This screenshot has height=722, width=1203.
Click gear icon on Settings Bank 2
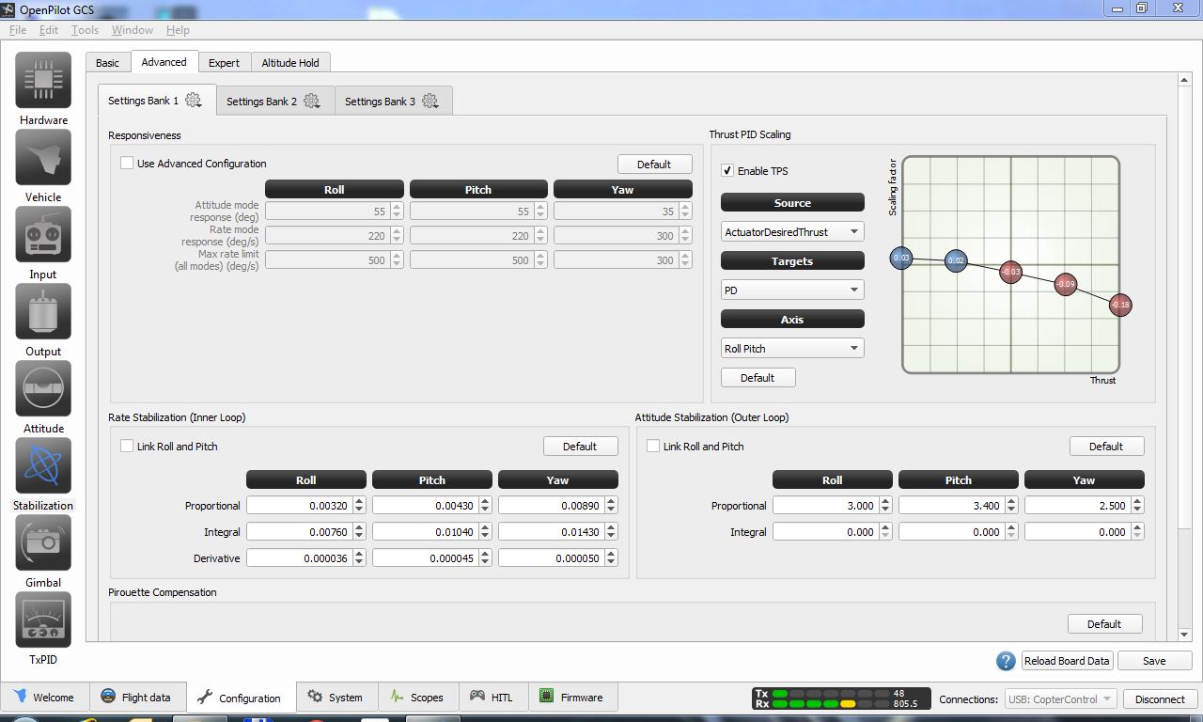(312, 101)
